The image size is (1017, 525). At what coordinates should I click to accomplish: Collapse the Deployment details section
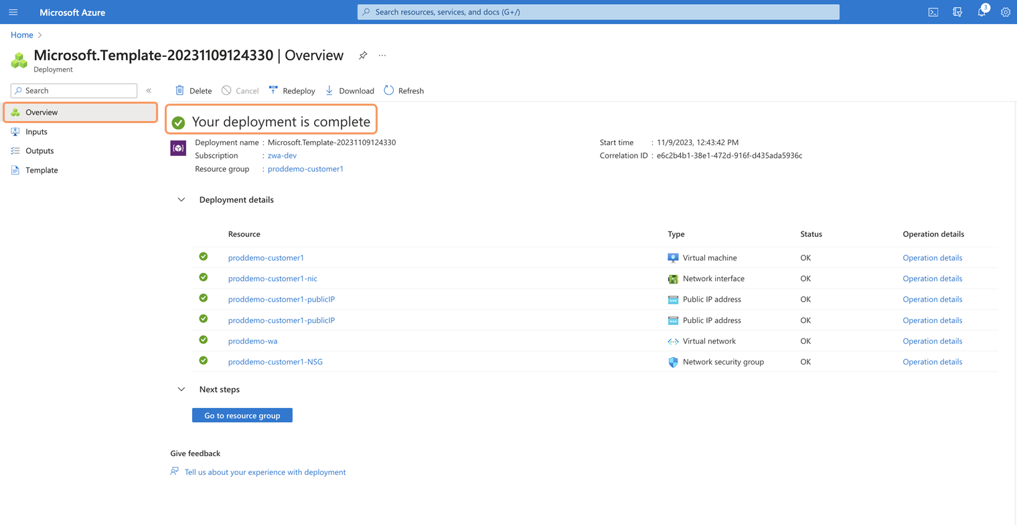tap(181, 199)
